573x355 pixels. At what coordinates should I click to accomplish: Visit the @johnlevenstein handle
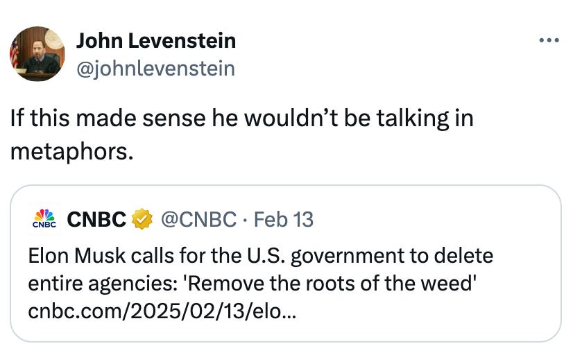[155, 69]
